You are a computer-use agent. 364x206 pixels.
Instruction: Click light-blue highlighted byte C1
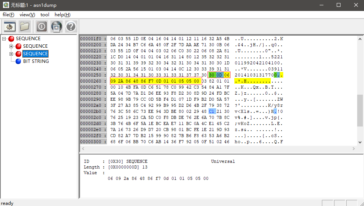pos(212,111)
